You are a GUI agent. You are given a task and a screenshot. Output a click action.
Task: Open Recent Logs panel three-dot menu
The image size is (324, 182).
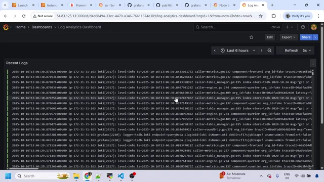tap(313, 63)
